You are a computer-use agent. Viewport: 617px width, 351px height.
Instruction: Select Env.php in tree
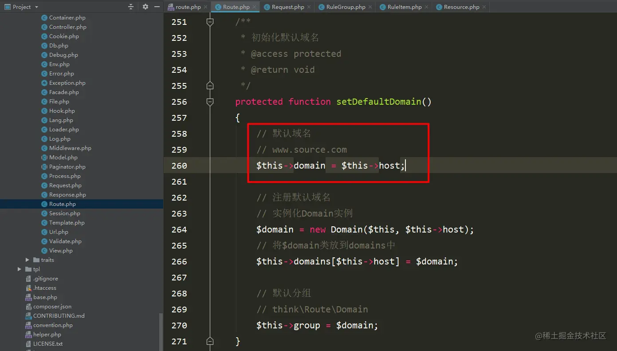[x=59, y=64]
